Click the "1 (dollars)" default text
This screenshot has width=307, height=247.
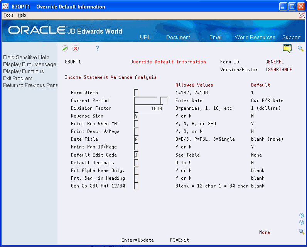(266, 108)
